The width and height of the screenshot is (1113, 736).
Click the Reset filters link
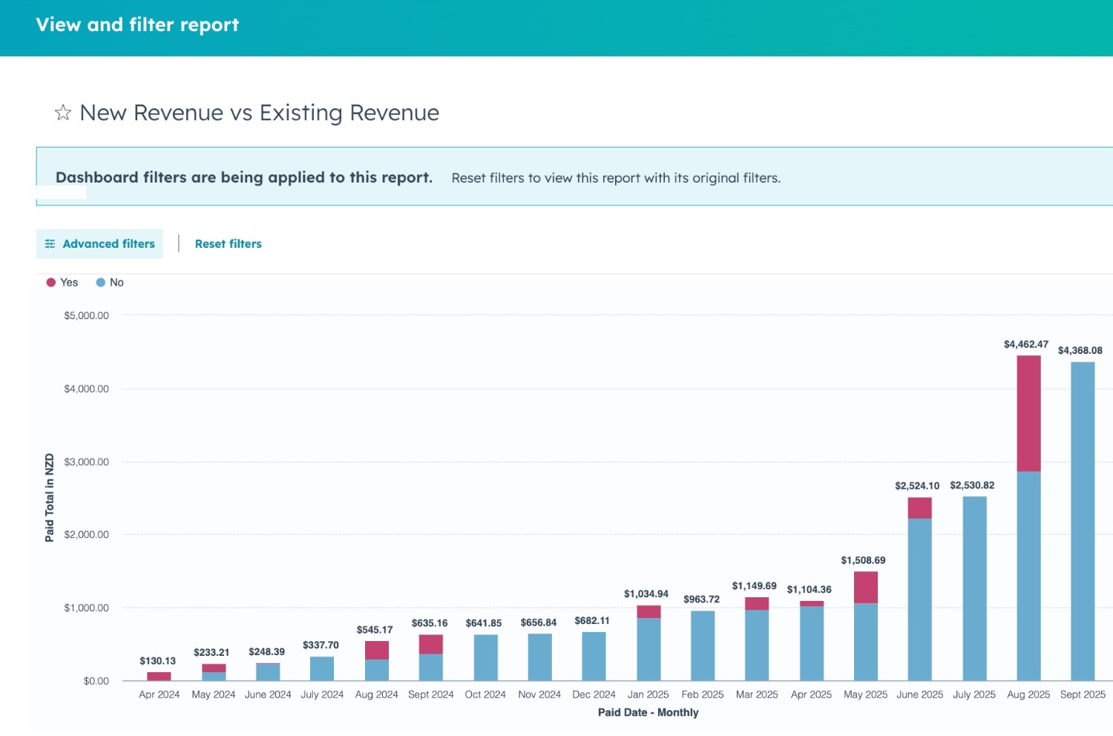click(x=228, y=244)
